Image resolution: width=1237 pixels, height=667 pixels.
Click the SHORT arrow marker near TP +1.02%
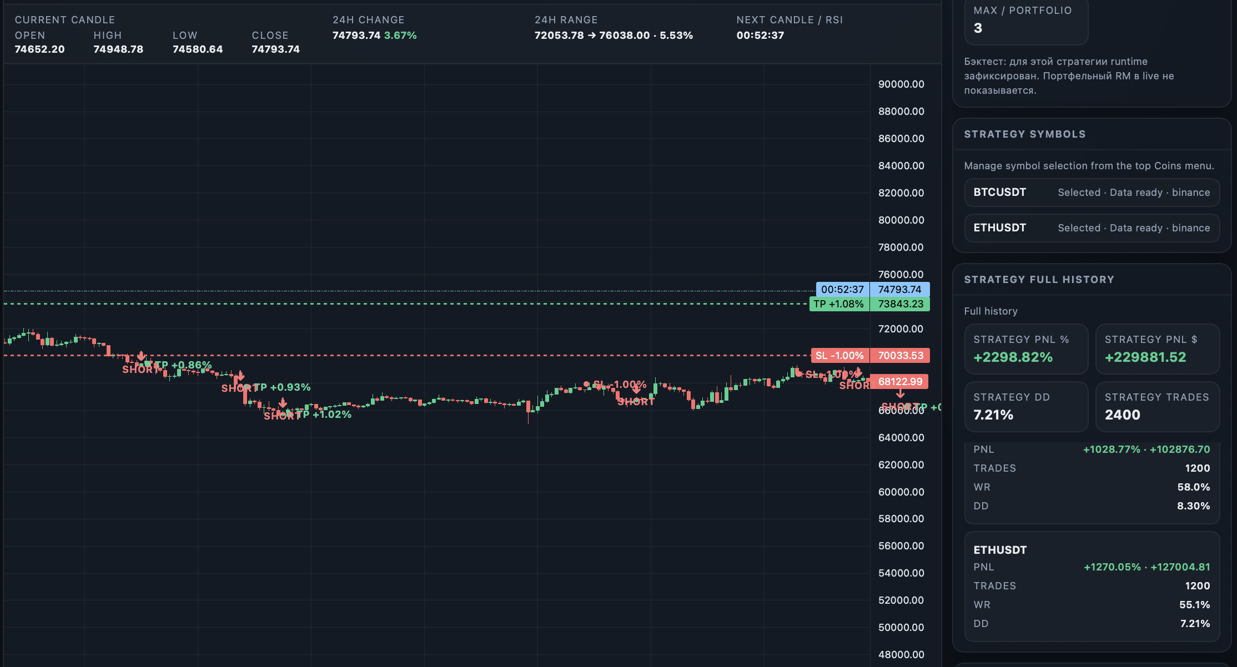(x=283, y=403)
